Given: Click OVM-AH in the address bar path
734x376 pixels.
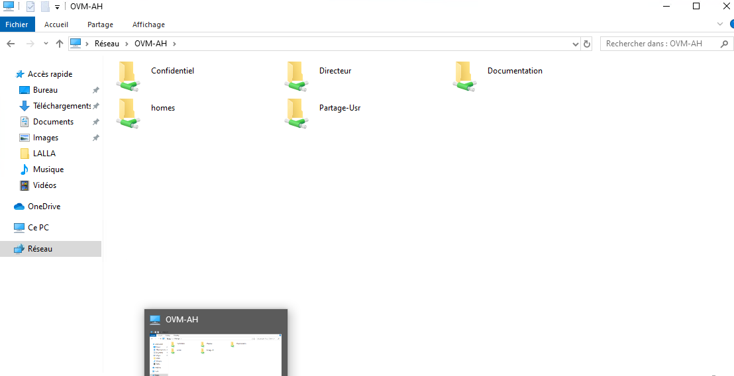Looking at the screenshot, I should (x=150, y=44).
